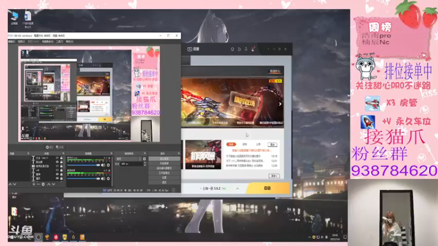Click the yellow launch game button
The width and height of the screenshot is (438, 246).
coord(268,188)
